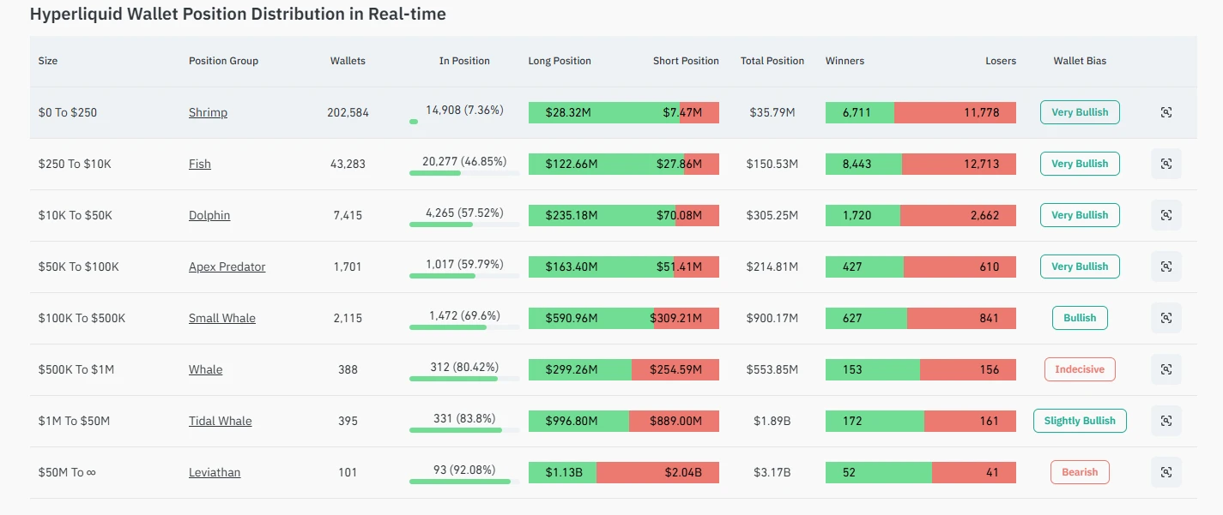Click the Very Bullish badge on Fish row
The image size is (1223, 515).
coord(1080,164)
